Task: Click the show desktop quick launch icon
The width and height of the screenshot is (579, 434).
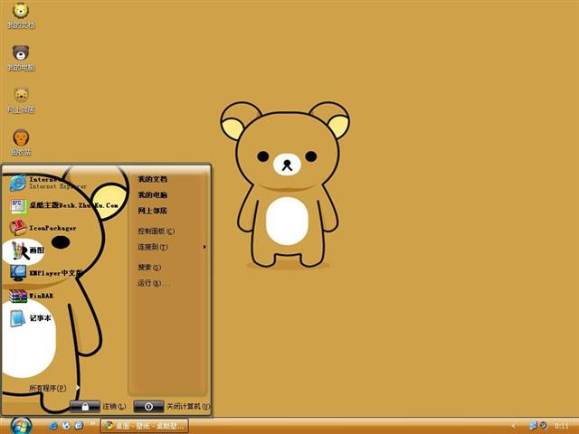Action: coord(79,426)
